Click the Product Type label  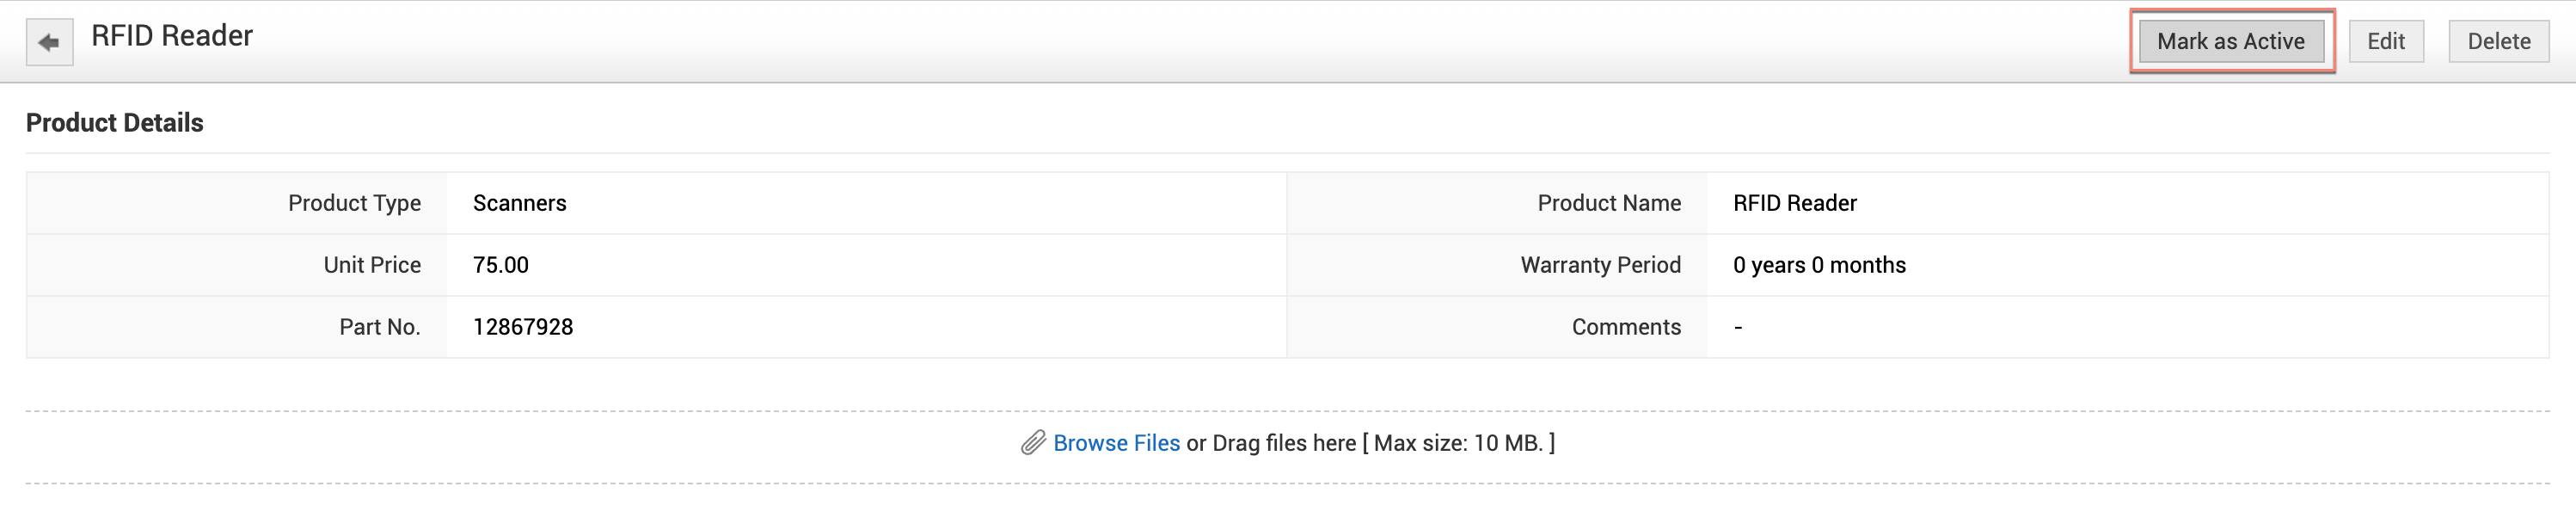[x=354, y=203]
